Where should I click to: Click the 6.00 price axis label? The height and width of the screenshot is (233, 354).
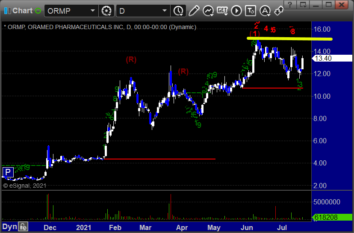pos(320,141)
